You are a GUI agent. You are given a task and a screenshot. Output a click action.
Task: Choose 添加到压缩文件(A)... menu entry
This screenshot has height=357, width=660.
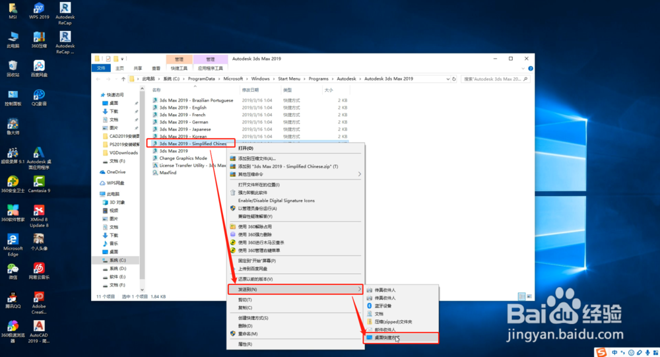click(x=296, y=159)
